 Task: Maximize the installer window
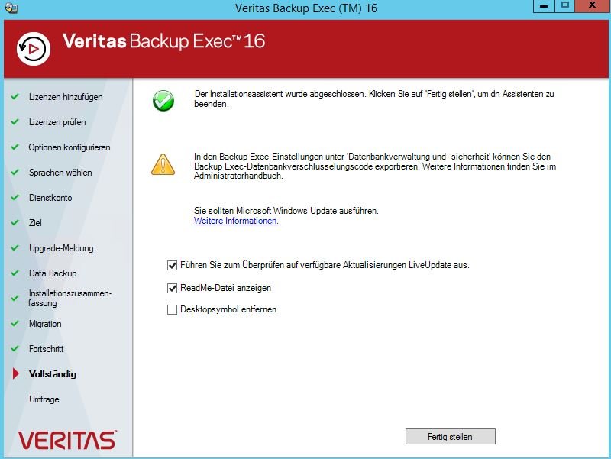(565, 6)
